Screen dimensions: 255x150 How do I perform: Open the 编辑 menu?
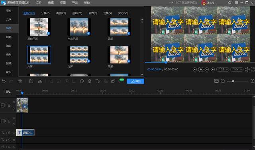coord(51,3)
